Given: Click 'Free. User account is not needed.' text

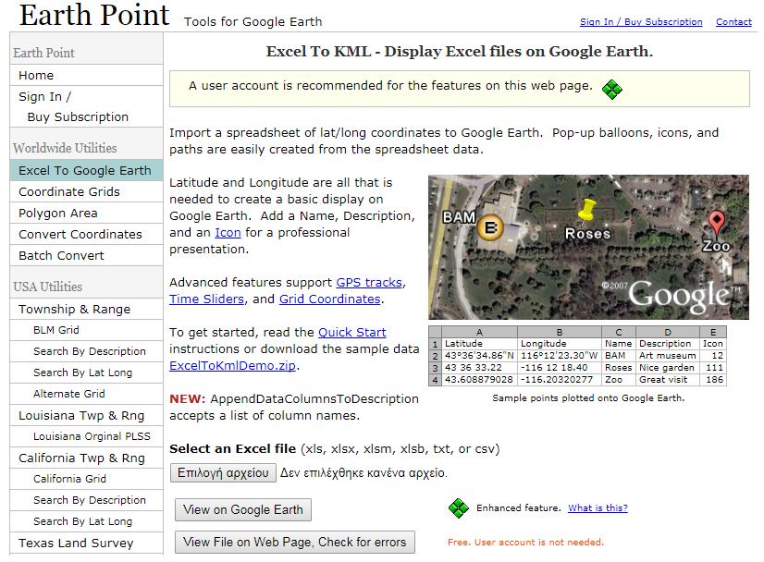Looking at the screenshot, I should [525, 542].
